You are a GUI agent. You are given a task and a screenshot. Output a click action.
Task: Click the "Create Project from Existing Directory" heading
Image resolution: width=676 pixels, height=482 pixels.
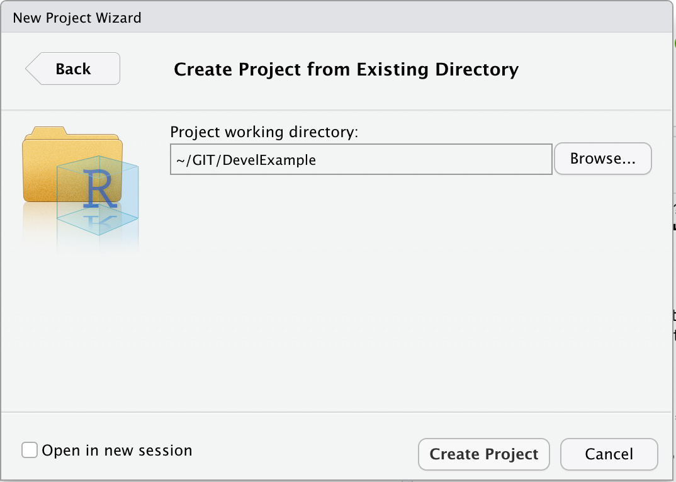click(x=346, y=69)
